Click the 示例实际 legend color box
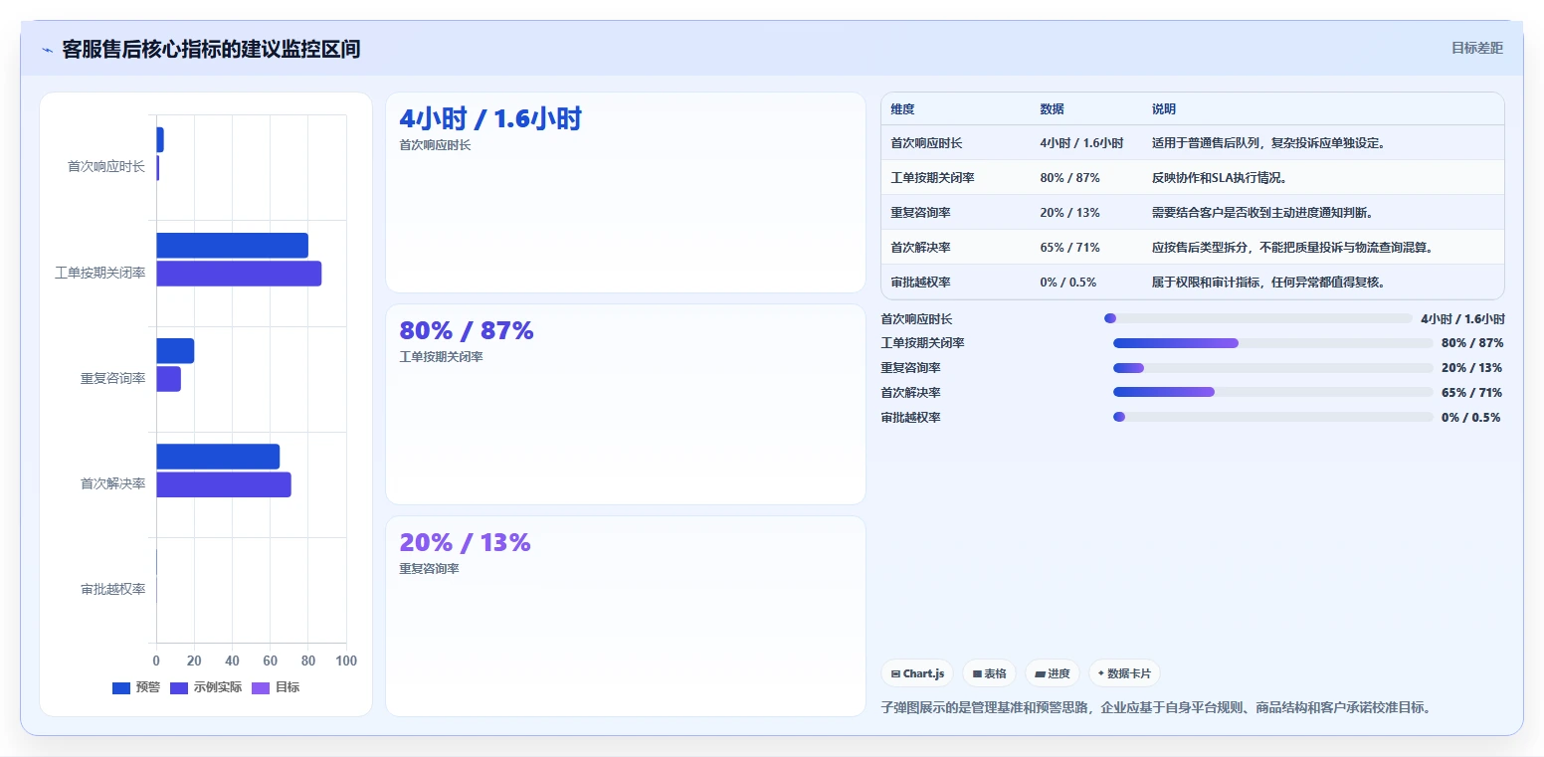The height and width of the screenshot is (757, 1544). coord(179,687)
